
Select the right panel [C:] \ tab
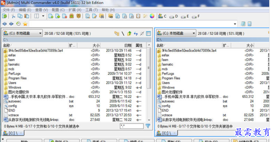[x=167, y=133]
